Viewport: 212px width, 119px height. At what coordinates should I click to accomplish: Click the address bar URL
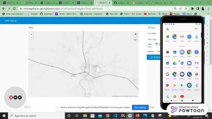(x=63, y=9)
